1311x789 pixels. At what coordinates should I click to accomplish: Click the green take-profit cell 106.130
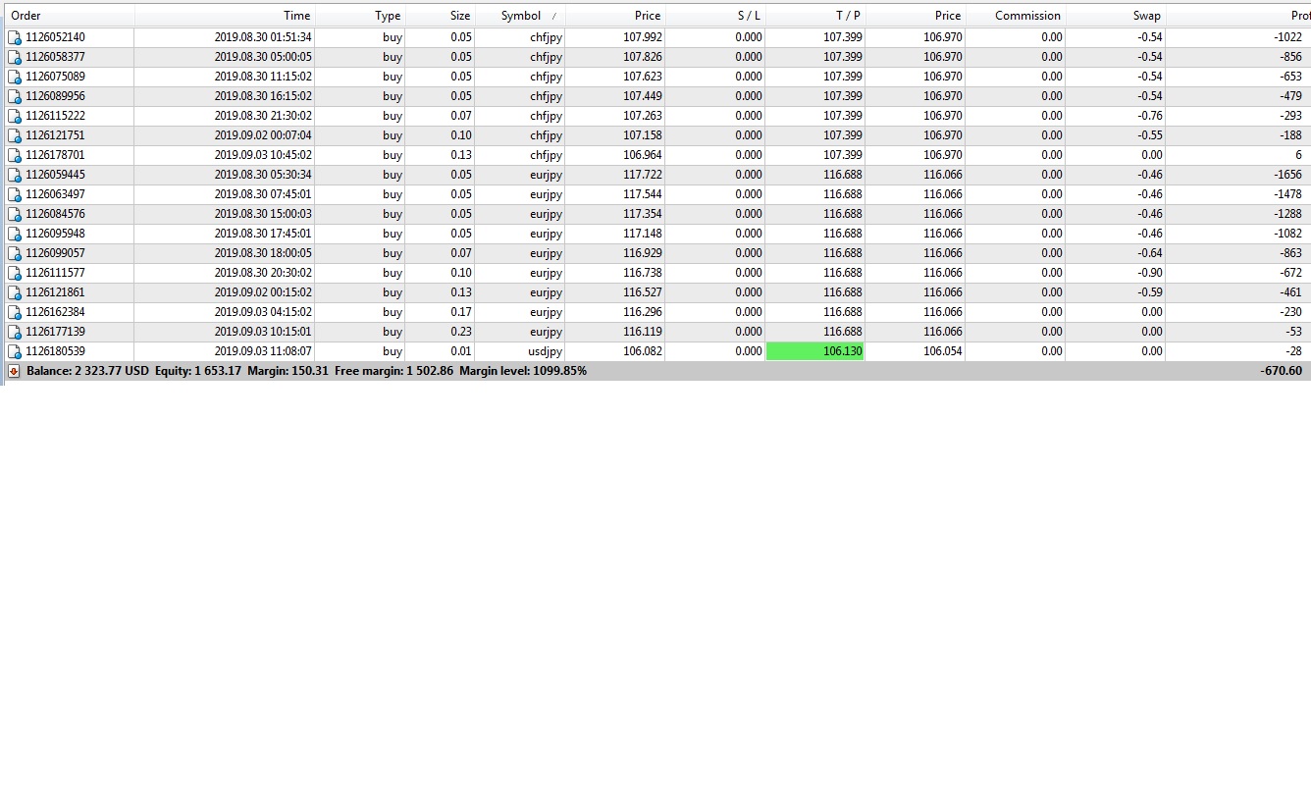(815, 351)
